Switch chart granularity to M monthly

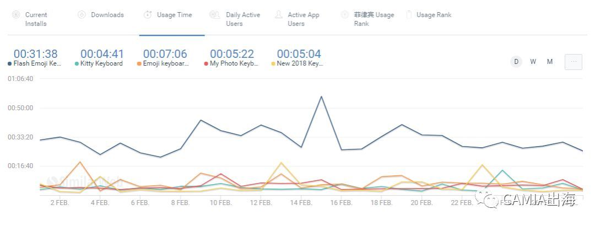pos(550,62)
